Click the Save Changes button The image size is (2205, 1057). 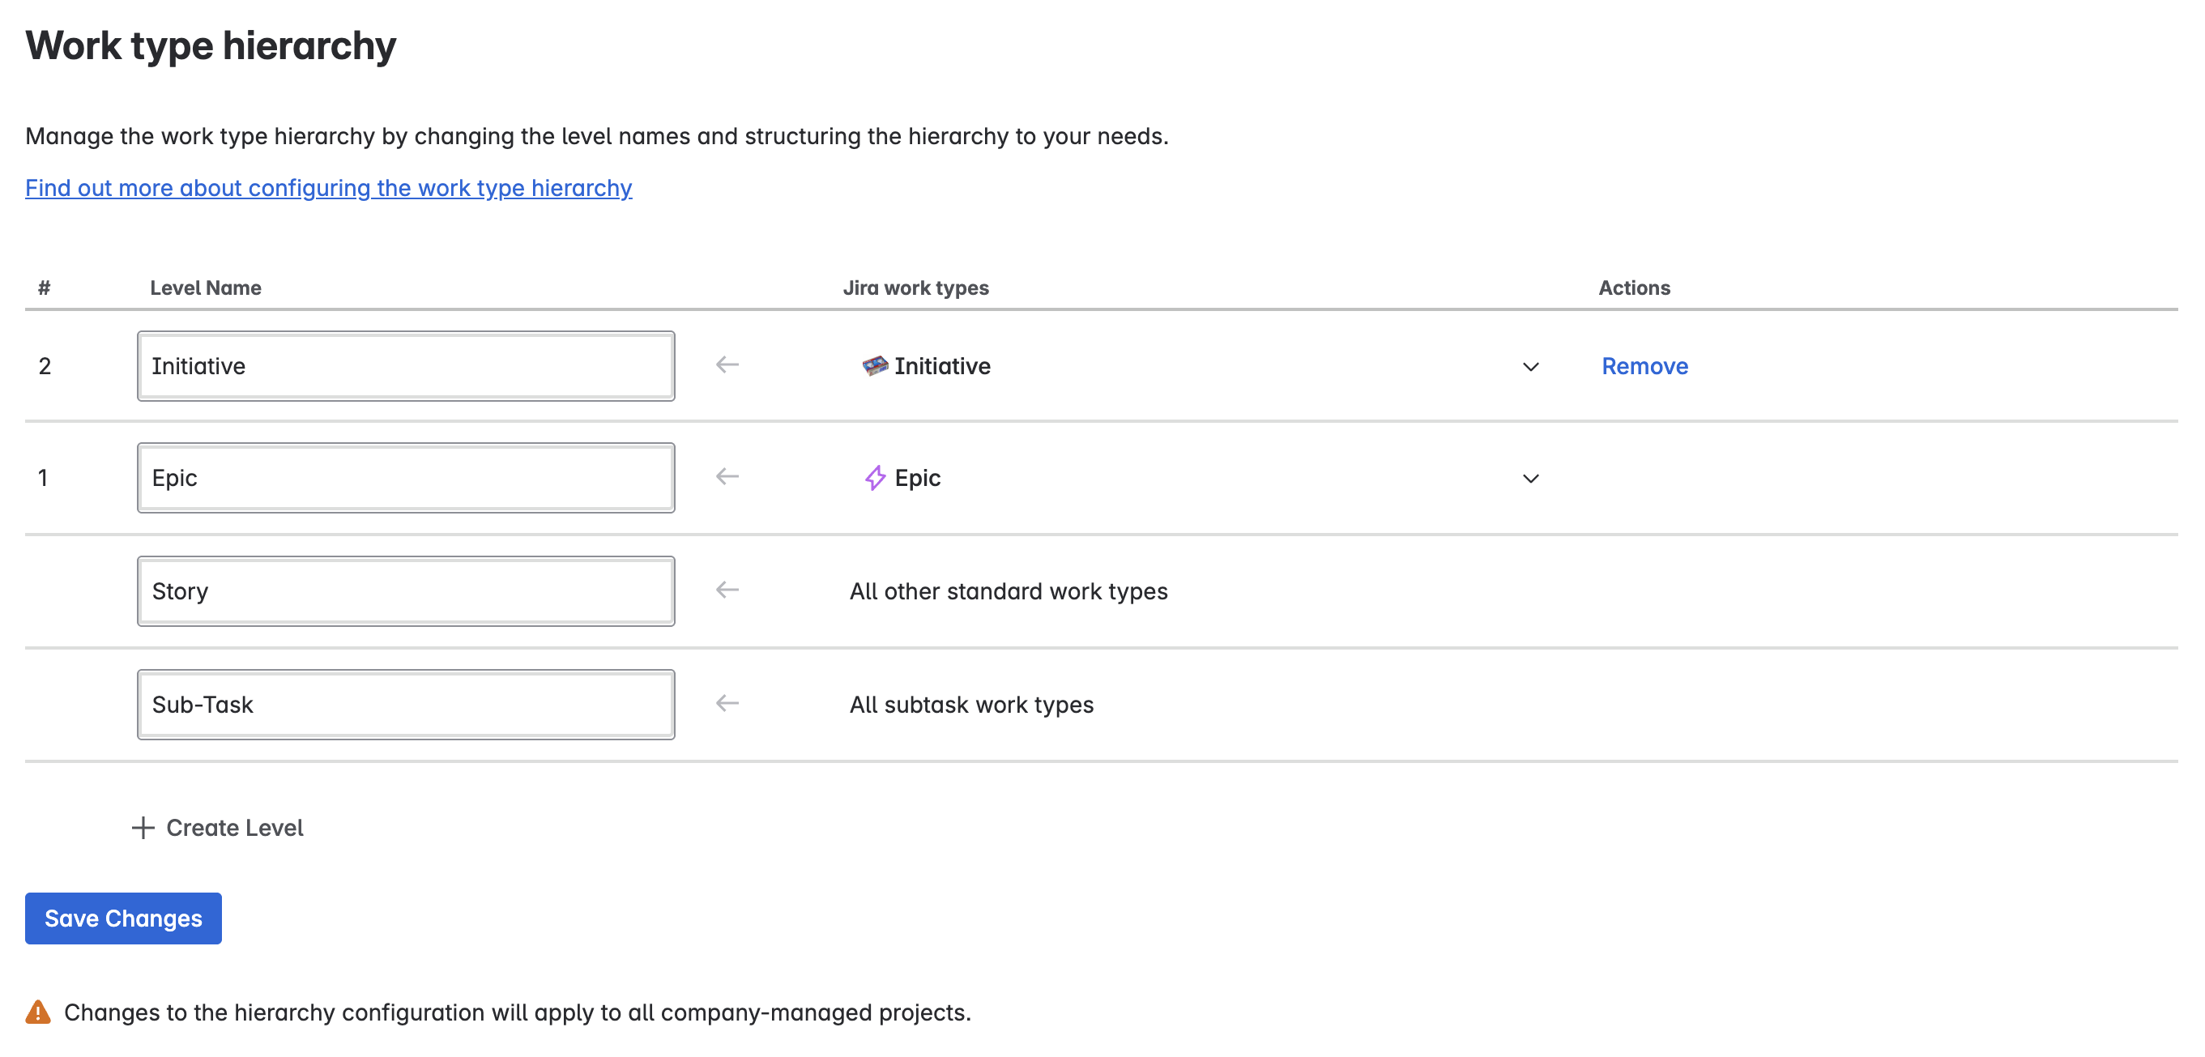click(x=122, y=918)
